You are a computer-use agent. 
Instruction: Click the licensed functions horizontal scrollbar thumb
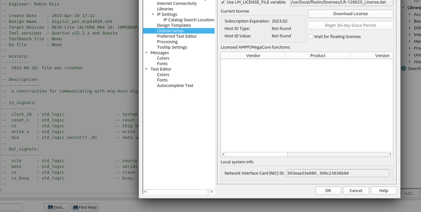point(256,154)
